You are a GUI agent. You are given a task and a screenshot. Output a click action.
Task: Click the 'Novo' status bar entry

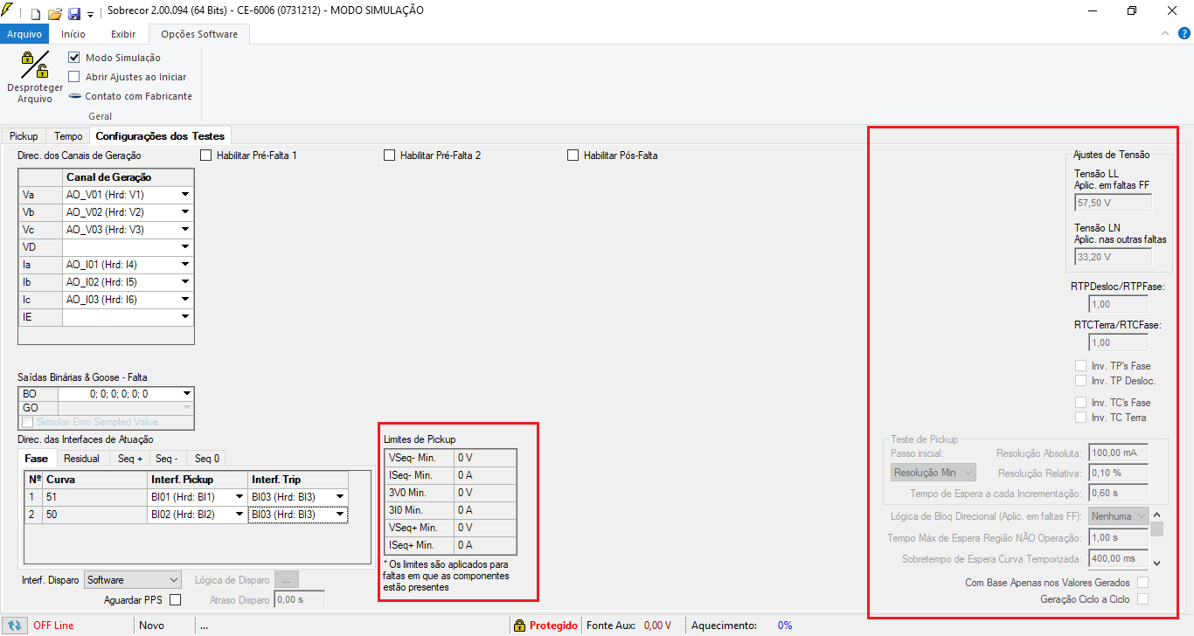click(151, 626)
